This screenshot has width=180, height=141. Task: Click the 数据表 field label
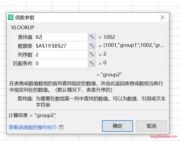(x=25, y=46)
